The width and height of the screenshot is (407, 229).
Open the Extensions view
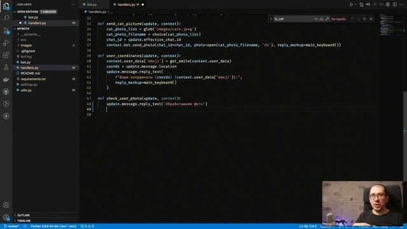pos(6,55)
